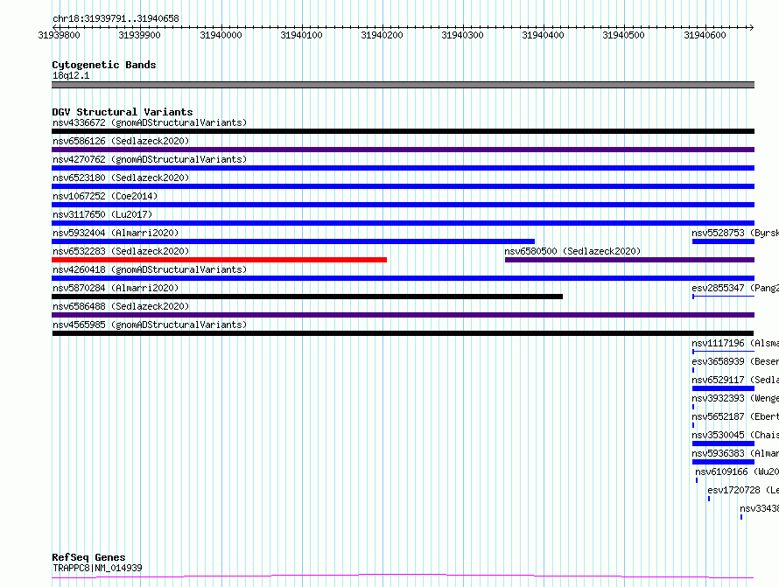Select the gray 18q12.1 cytogenetic band bar

pos(403,85)
